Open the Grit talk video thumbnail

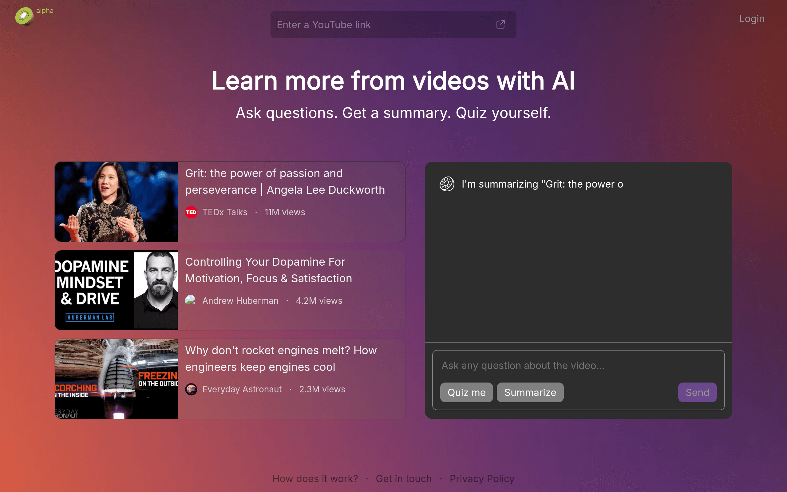tap(116, 202)
